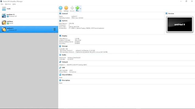Open the Network section heading
Viewport: 195px width, 109px height.
pyautogui.click(x=65, y=62)
